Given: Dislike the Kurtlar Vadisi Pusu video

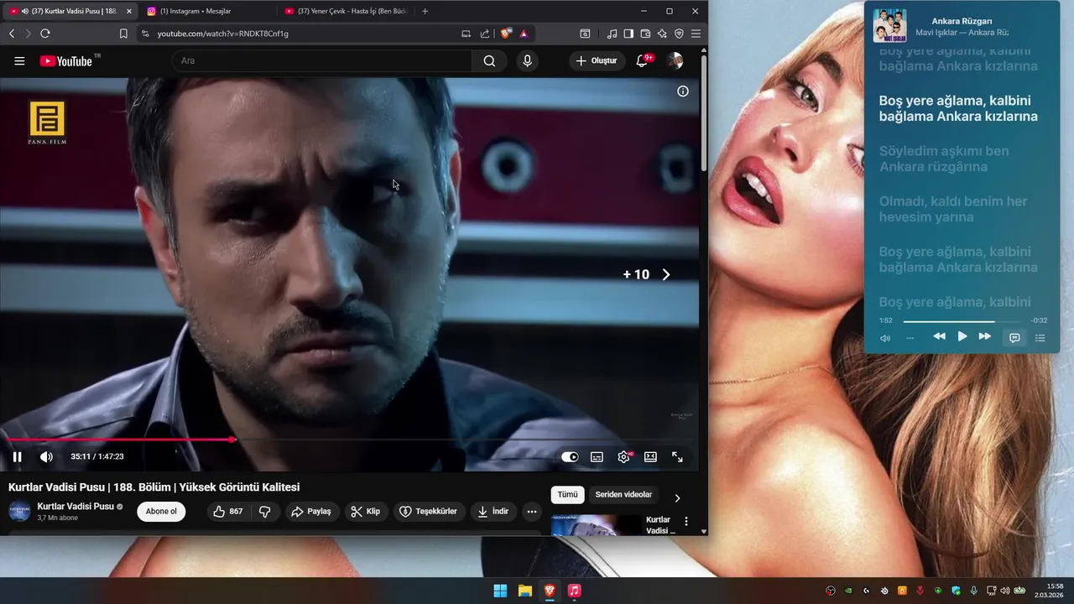Looking at the screenshot, I should [265, 512].
